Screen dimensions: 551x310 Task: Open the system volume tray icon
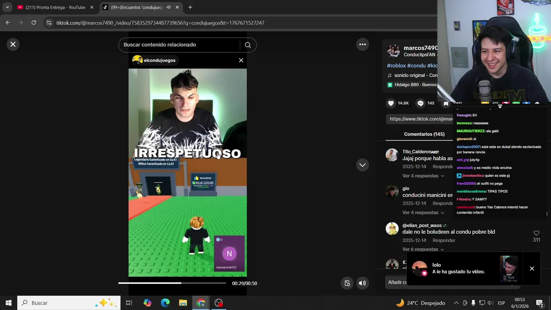coord(490,303)
